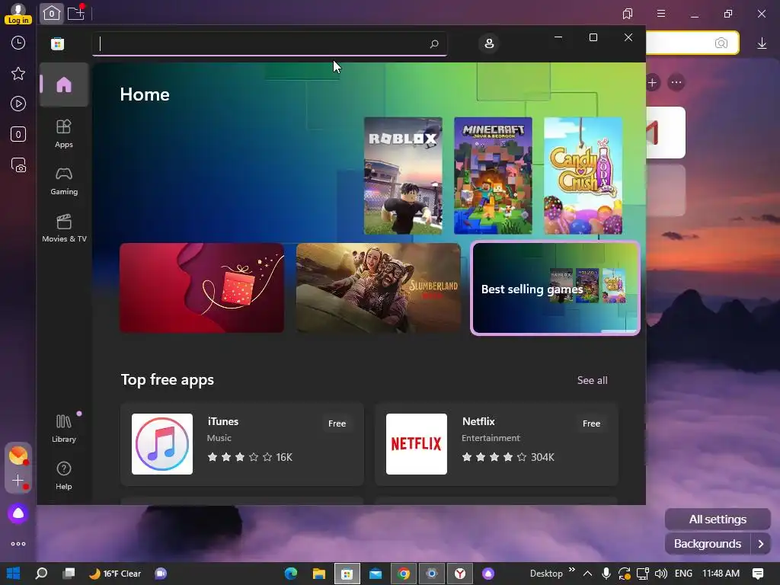Open the Netflix app card

pos(497,444)
